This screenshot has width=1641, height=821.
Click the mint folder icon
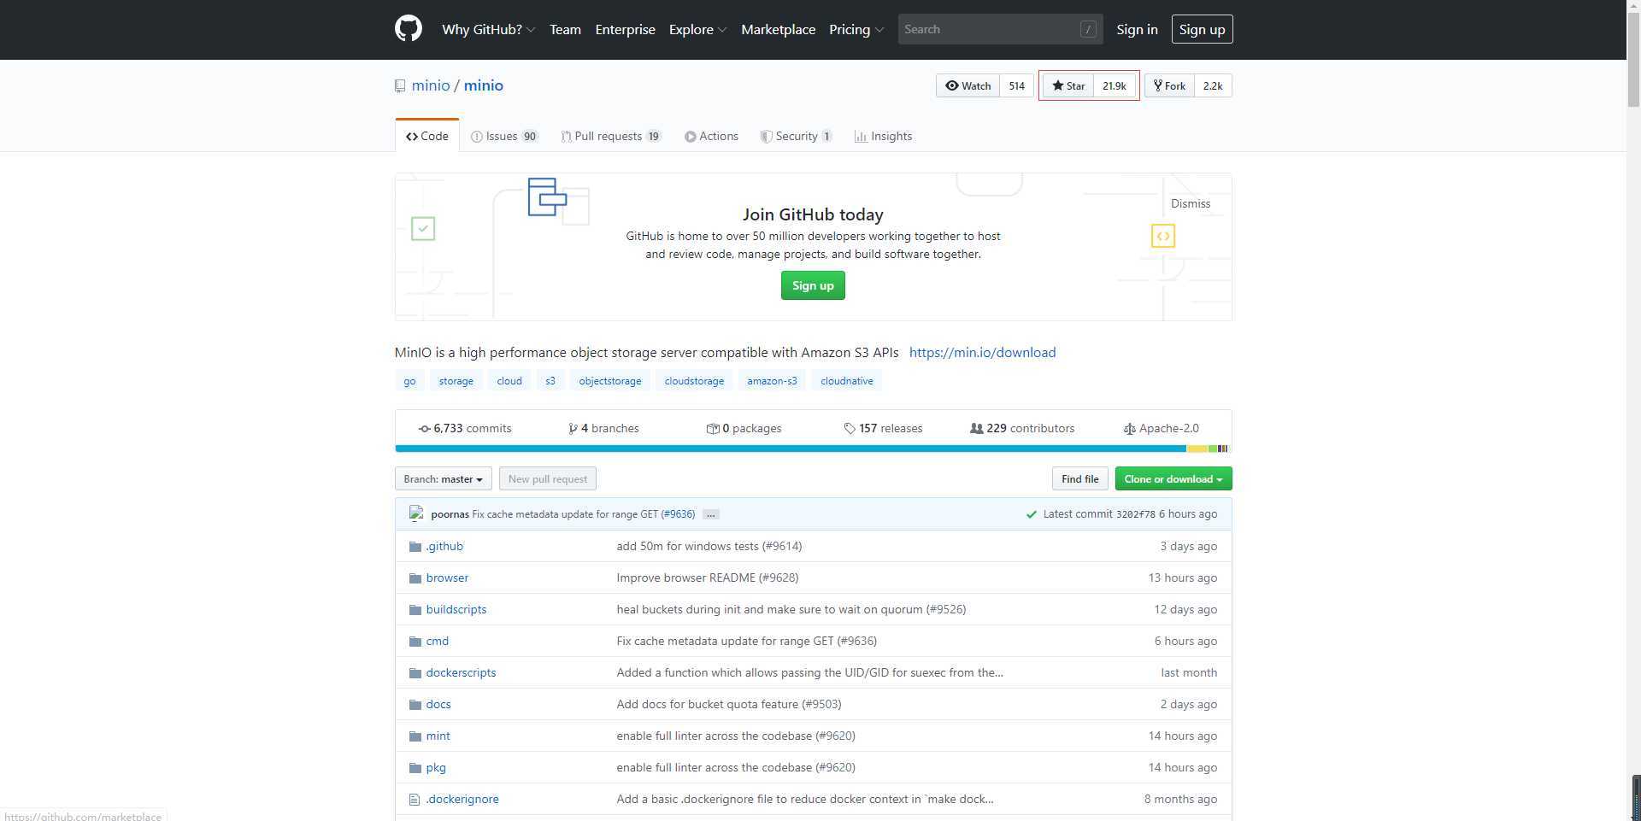pos(415,736)
